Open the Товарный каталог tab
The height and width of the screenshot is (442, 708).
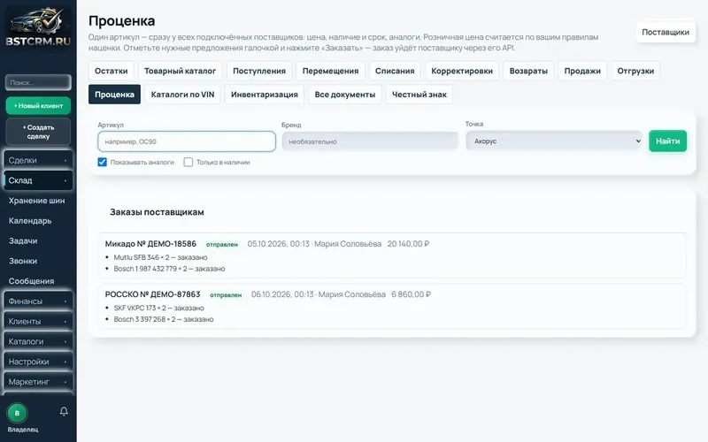coord(181,71)
